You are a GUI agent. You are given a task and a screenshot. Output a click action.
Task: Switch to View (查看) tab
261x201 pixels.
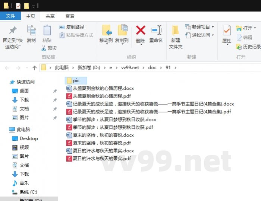(x=70, y=16)
